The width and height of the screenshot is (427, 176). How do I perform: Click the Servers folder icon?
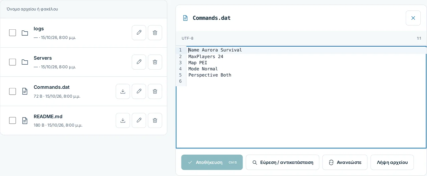pyautogui.click(x=25, y=62)
